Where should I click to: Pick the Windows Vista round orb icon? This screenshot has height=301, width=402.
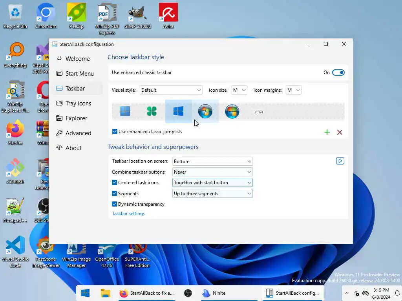coord(232,111)
